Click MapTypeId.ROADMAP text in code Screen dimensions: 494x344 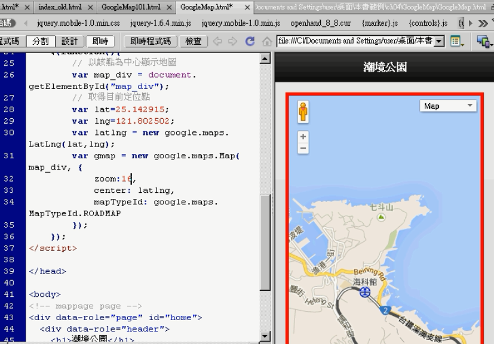point(75,214)
